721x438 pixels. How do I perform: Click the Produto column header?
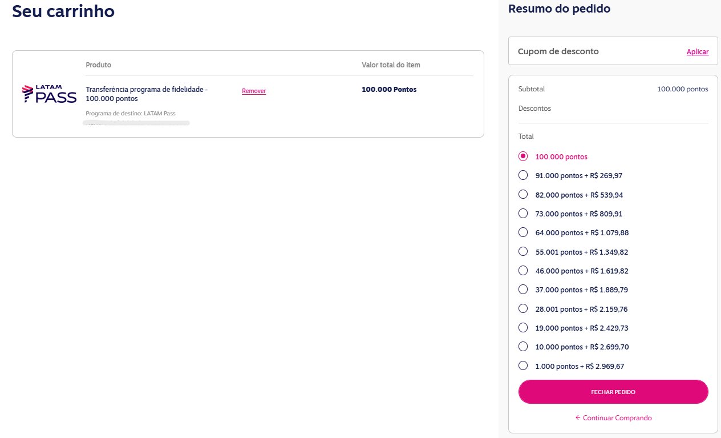point(98,65)
